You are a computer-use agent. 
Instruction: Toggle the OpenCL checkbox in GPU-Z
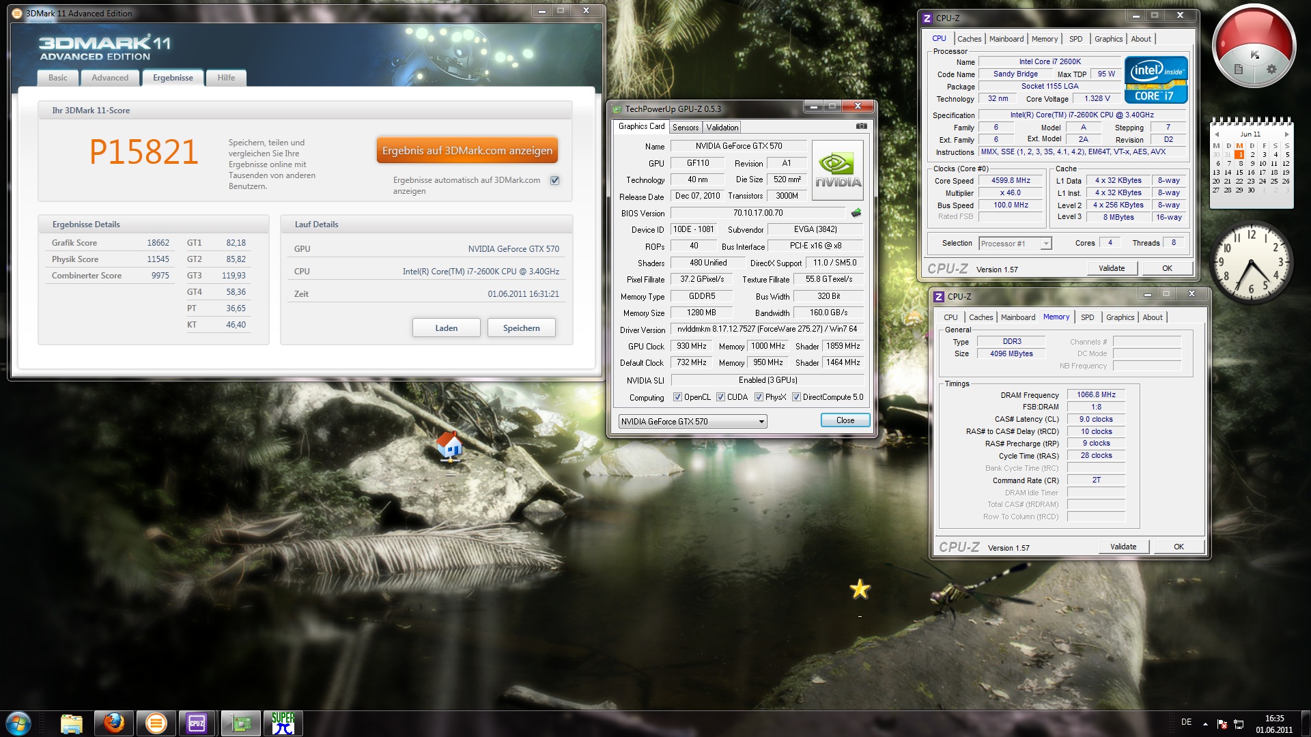click(x=677, y=397)
